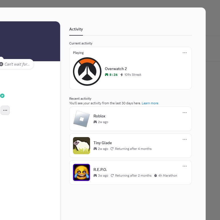The width and height of the screenshot is (220, 220).
Task: Click the 4h Marathon label
Action: click(x=168, y=176)
